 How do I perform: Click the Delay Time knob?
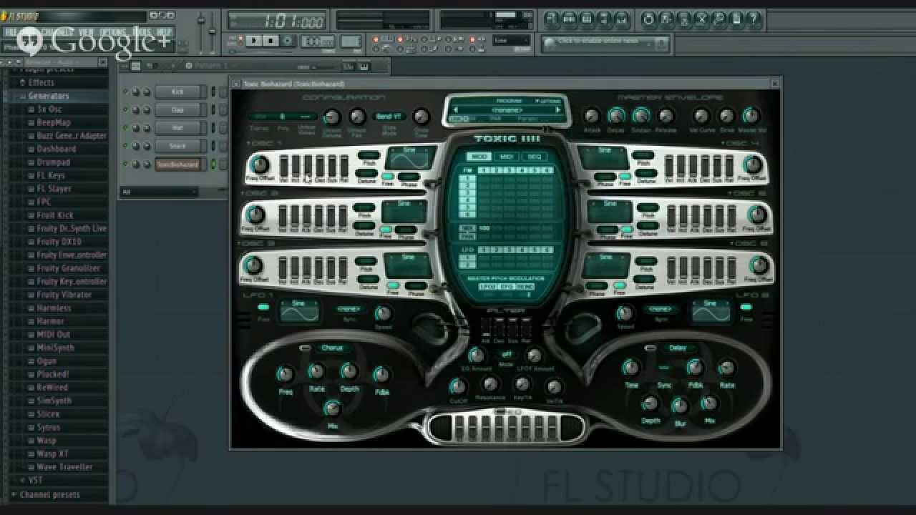point(630,368)
